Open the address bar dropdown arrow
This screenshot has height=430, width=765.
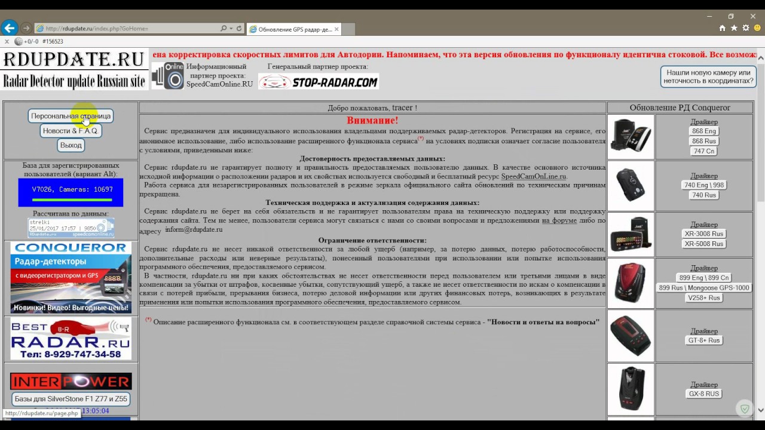[x=231, y=28]
